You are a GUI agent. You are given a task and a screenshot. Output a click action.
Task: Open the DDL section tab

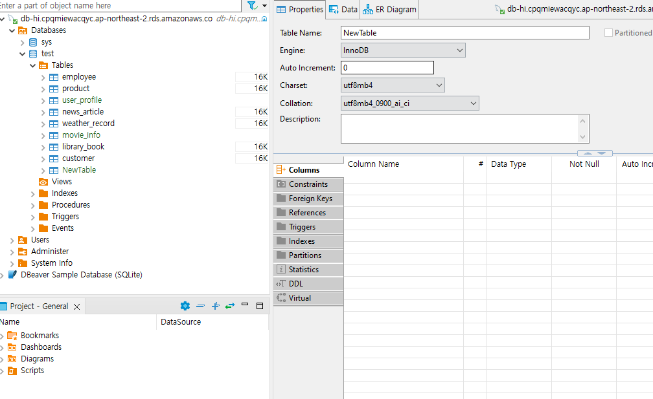tap(308, 284)
